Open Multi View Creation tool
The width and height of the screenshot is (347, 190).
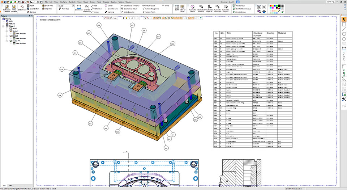click(x=7, y=8)
